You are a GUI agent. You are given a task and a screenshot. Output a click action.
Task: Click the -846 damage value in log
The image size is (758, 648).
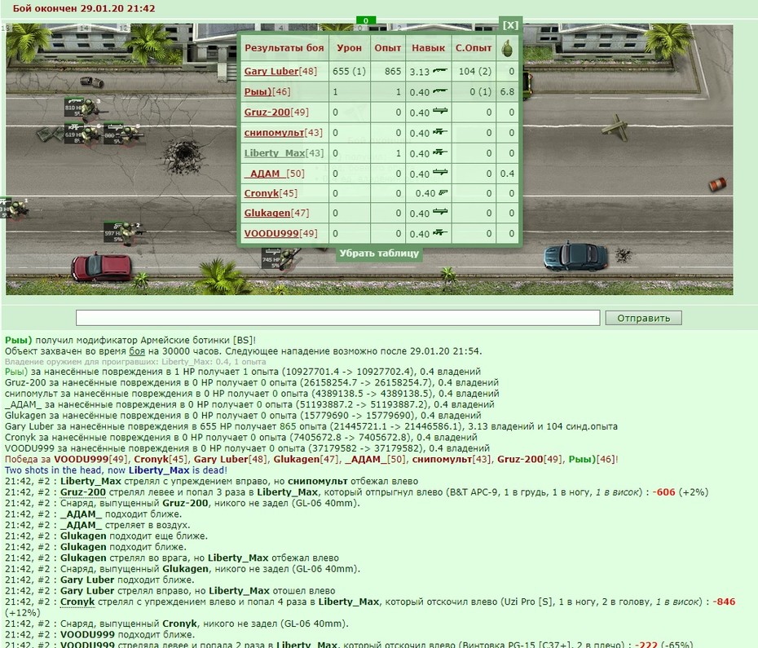coord(724,602)
